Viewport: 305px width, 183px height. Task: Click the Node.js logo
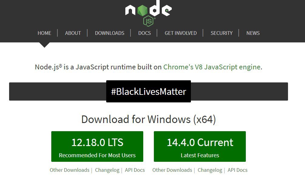pyautogui.click(x=148, y=13)
